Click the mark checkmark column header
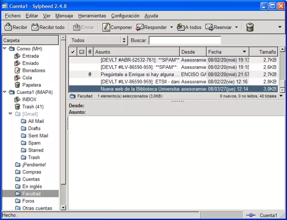The image size is (287, 220). (x=73, y=52)
